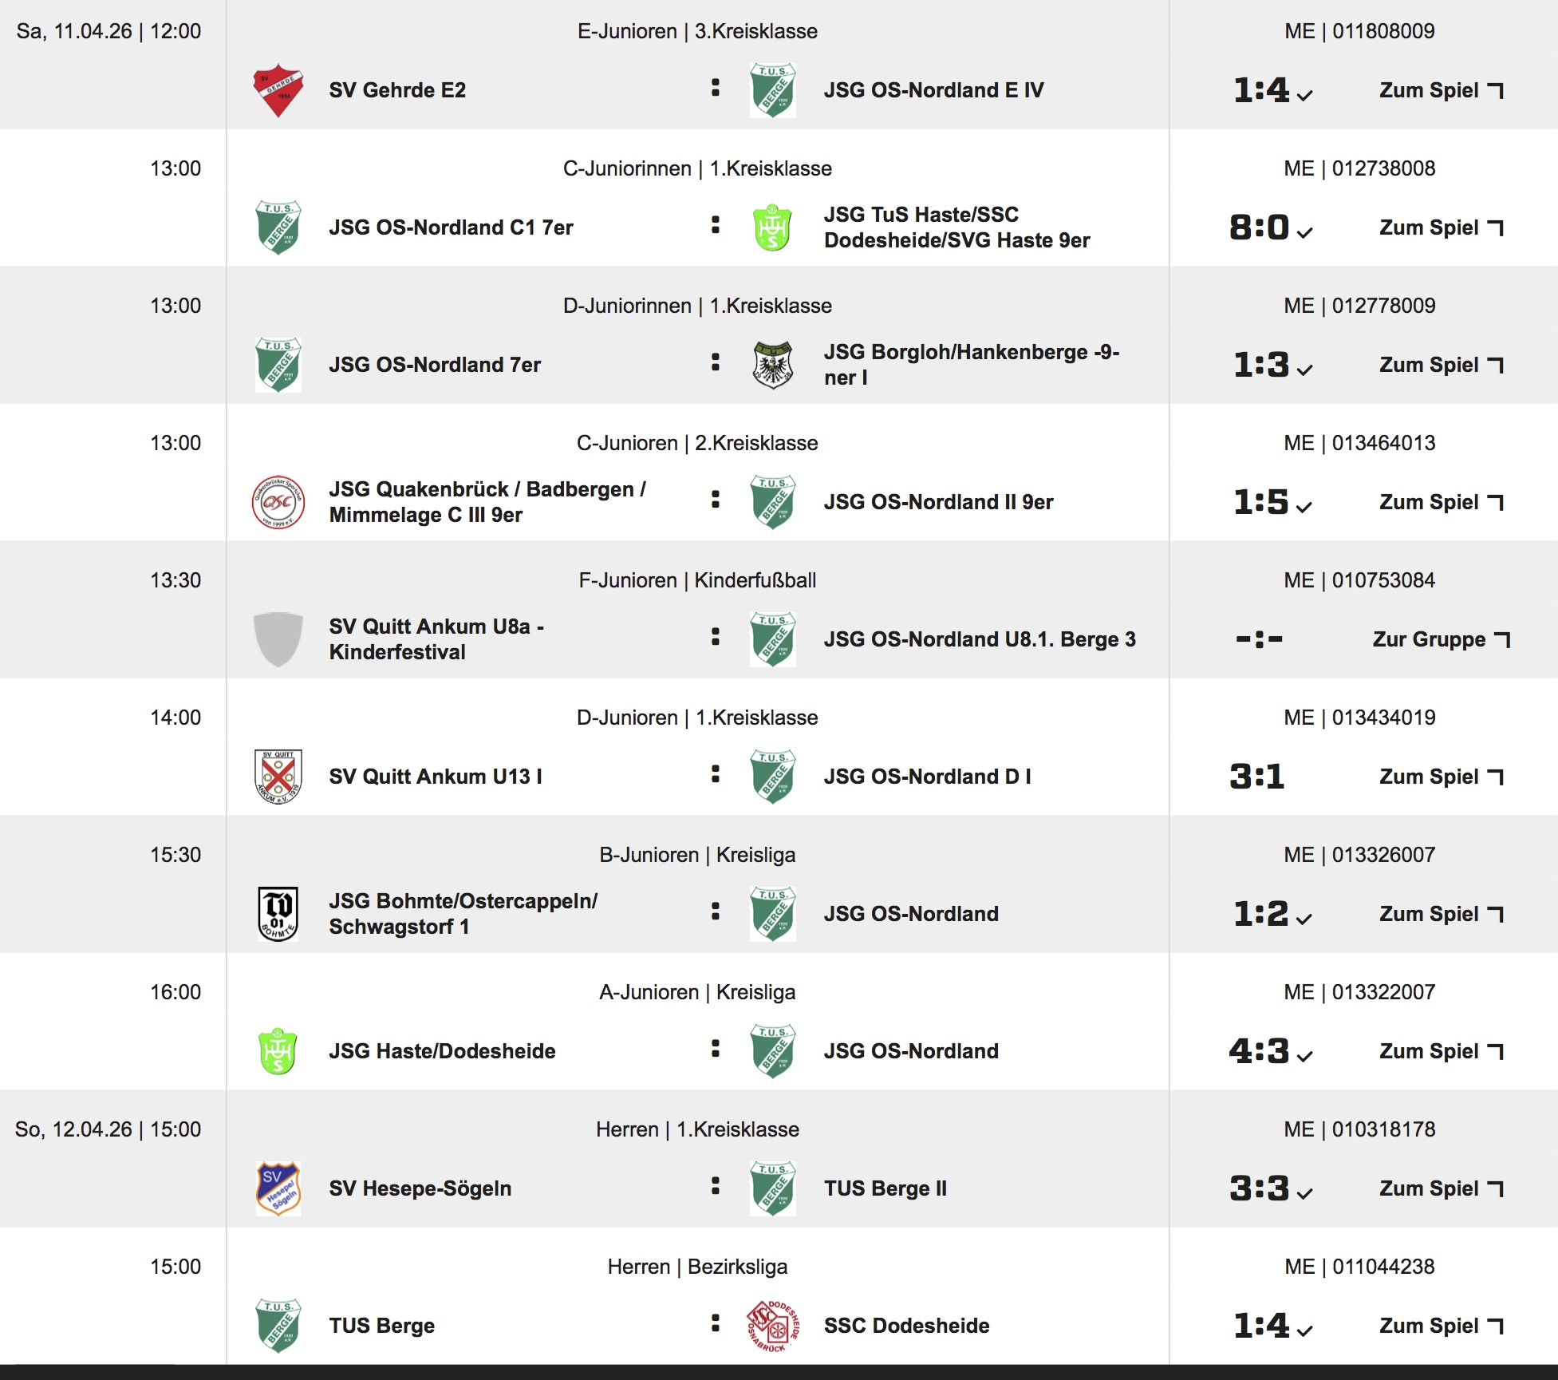Click team name SV Quitt Ankum U13 I
This screenshot has width=1558, height=1380.
tap(436, 777)
